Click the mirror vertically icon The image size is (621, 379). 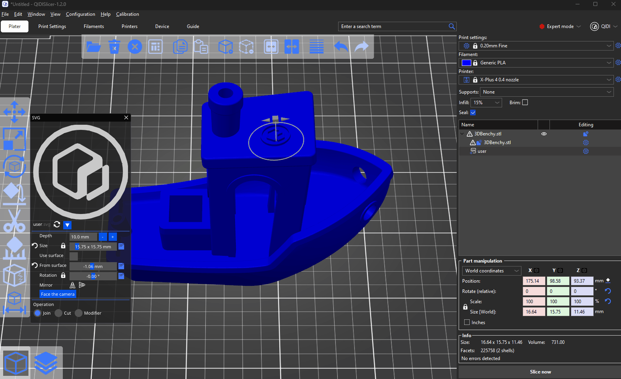point(72,285)
